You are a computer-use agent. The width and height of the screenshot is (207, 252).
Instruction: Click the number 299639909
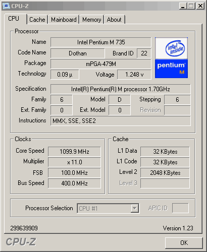(x=24, y=228)
